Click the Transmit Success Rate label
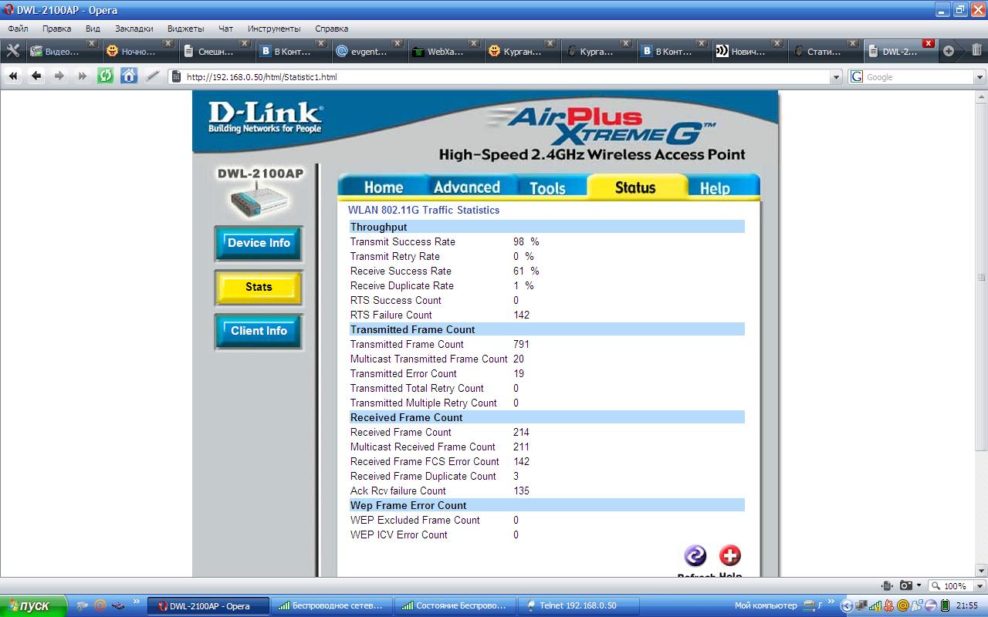The image size is (988, 617). tap(403, 241)
